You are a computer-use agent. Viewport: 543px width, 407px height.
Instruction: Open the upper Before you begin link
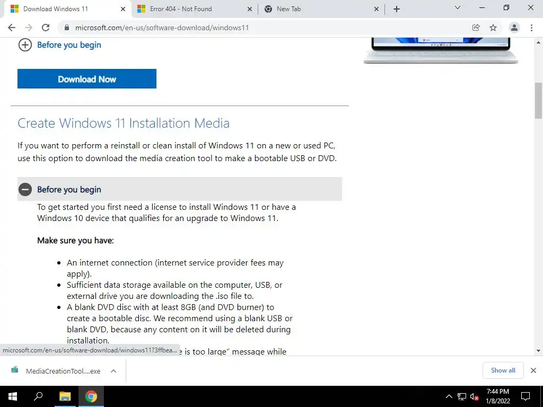69,45
